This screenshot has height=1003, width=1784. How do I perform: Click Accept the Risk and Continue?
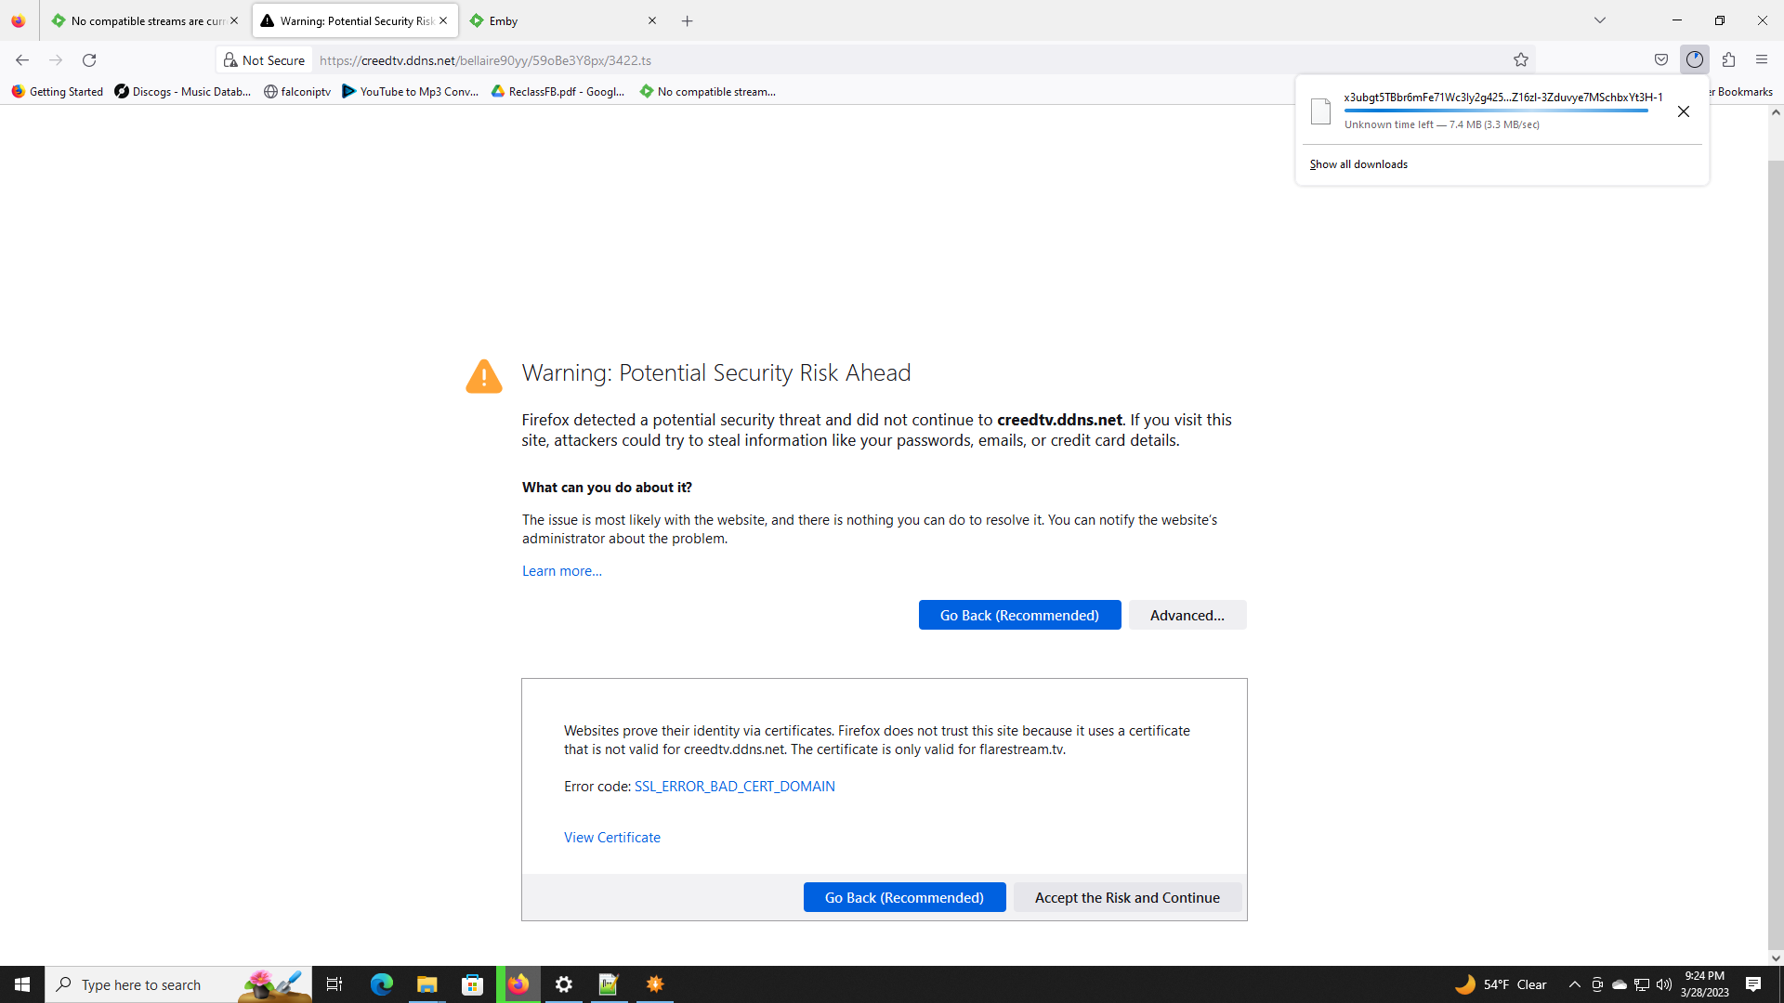(1127, 897)
